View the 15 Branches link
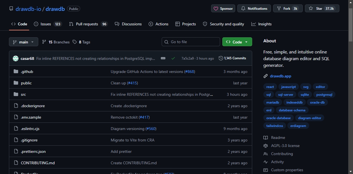Viewport: 353px width, 174px height. [56, 42]
